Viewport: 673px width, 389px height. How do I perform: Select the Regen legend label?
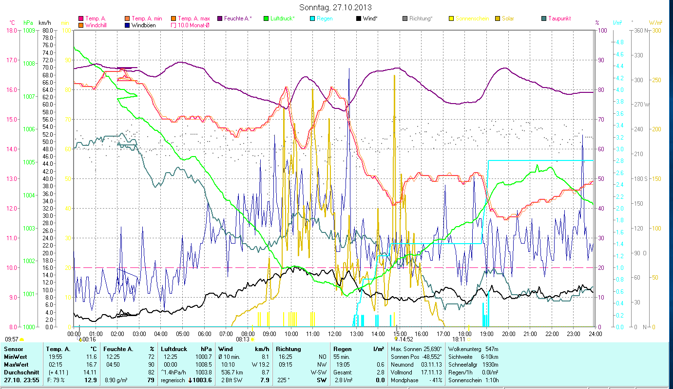coord(325,18)
